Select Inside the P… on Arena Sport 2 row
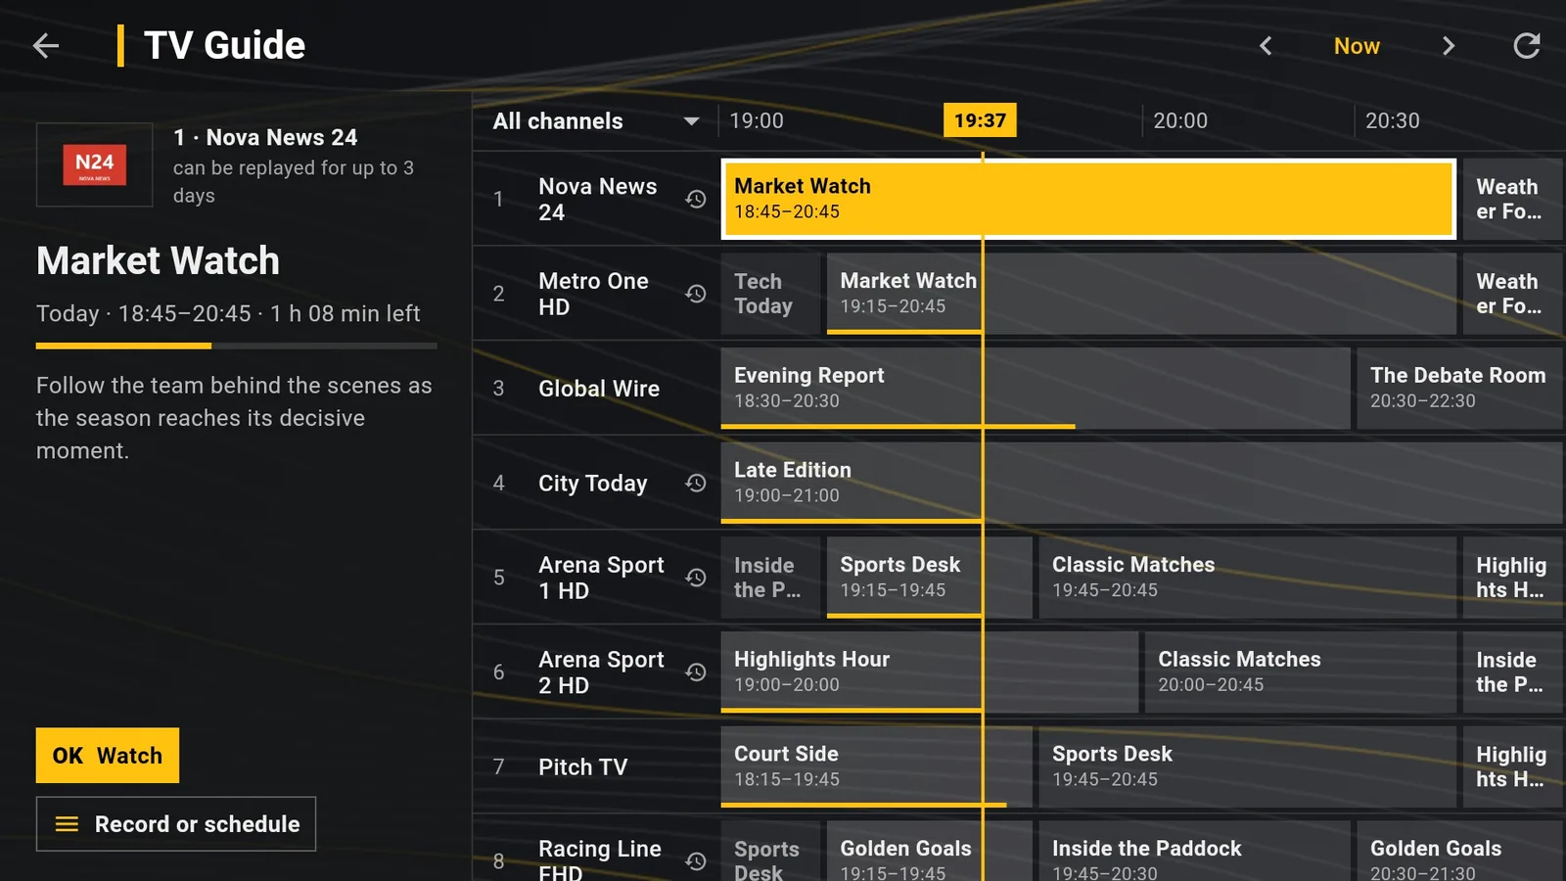1566x881 pixels. pos(1512,672)
